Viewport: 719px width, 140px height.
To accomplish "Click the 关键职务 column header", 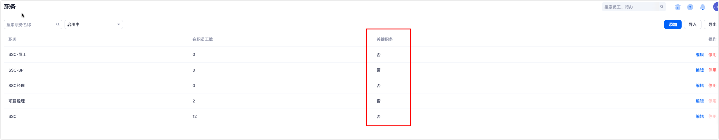I will 384,39.
